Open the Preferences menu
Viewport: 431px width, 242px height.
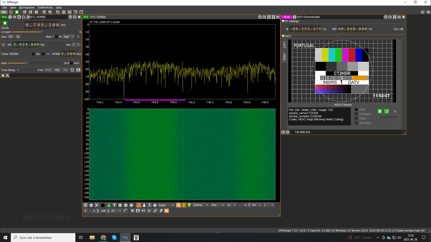[45, 7]
